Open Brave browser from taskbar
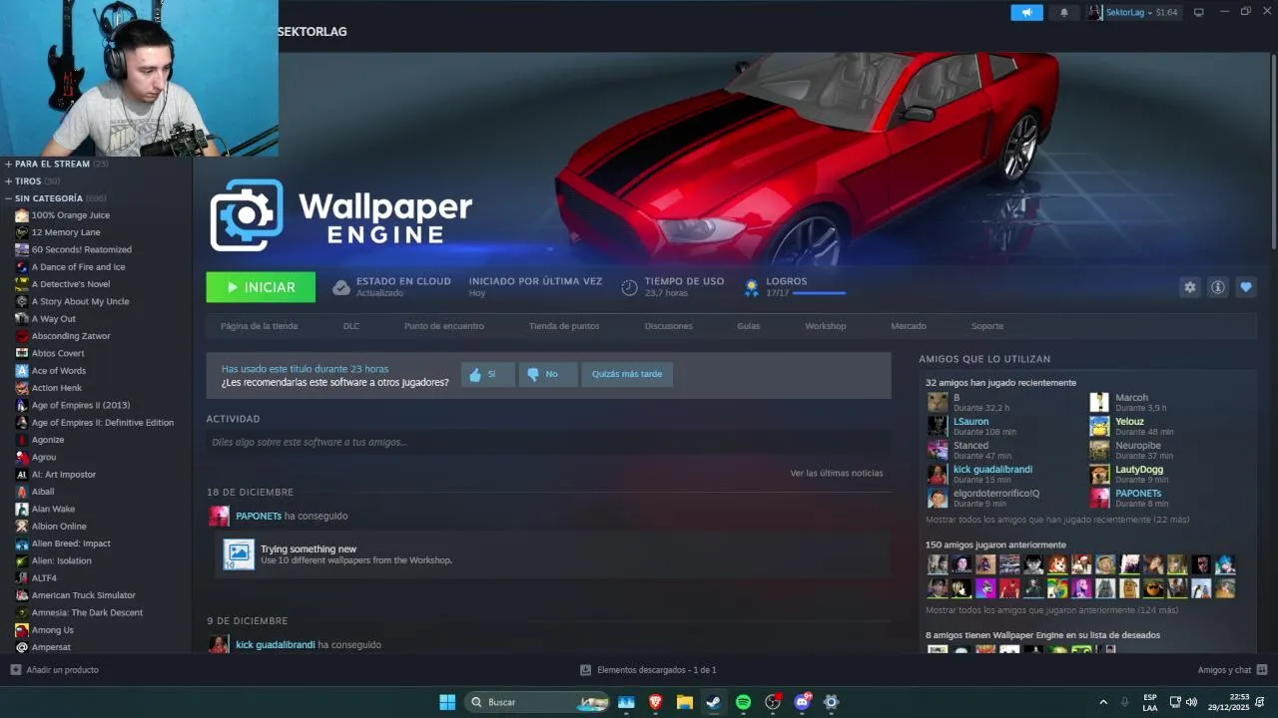Screen dimensions: 1278x718 [656, 702]
